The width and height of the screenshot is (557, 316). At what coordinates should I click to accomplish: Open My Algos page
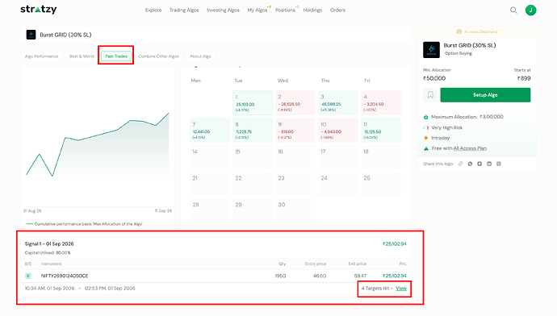258,10
